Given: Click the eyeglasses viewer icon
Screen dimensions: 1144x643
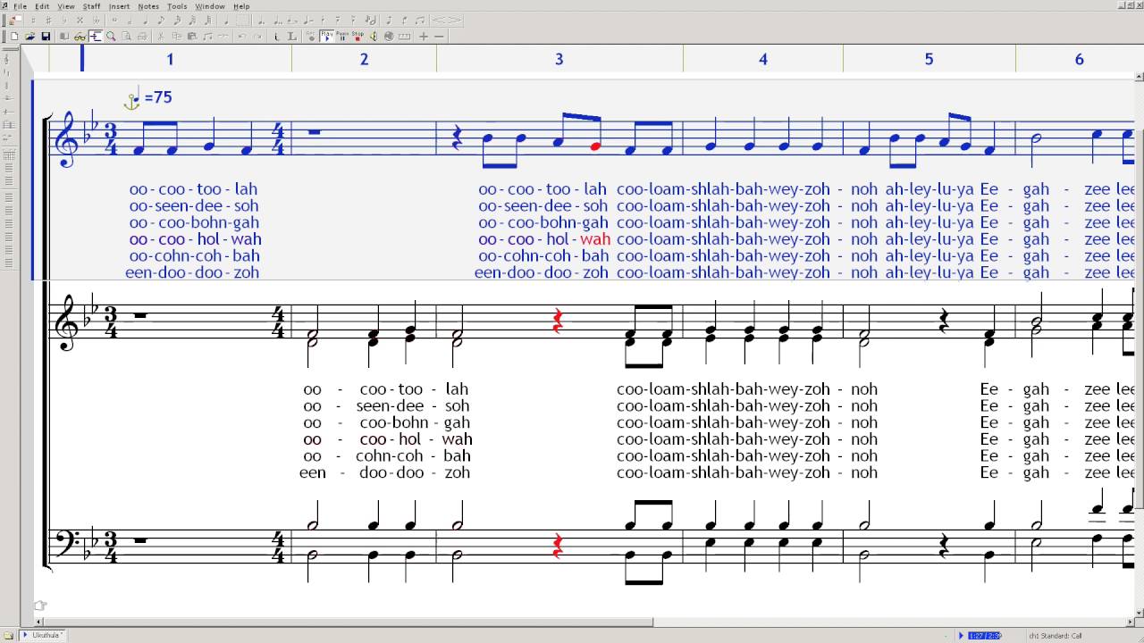Looking at the screenshot, I should pos(80,37).
